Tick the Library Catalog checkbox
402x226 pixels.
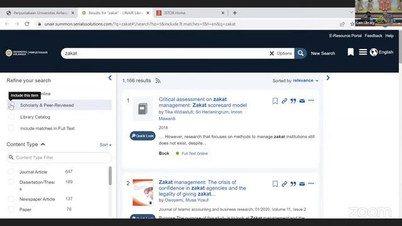point(11,117)
